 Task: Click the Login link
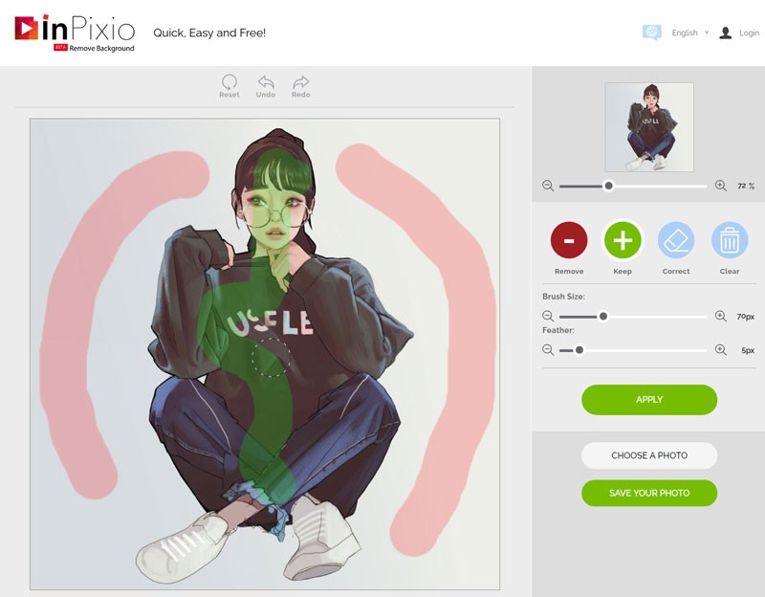pos(749,33)
